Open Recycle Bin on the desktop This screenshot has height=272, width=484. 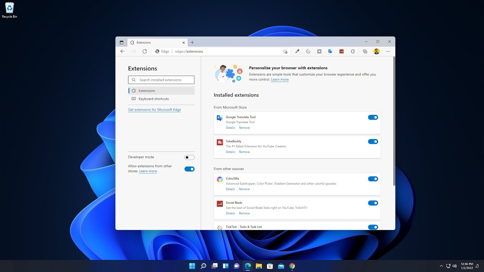coord(9,10)
